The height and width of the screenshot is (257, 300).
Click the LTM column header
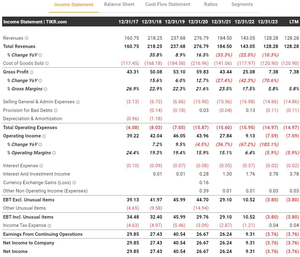[x=294, y=22]
